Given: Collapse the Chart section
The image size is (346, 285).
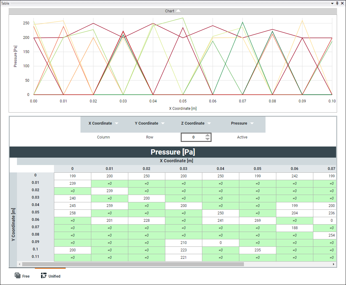Looking at the screenshot, I should tap(178, 10).
